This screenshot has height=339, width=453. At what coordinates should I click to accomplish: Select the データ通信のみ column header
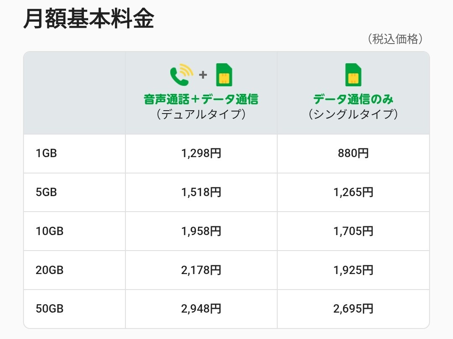(x=353, y=99)
